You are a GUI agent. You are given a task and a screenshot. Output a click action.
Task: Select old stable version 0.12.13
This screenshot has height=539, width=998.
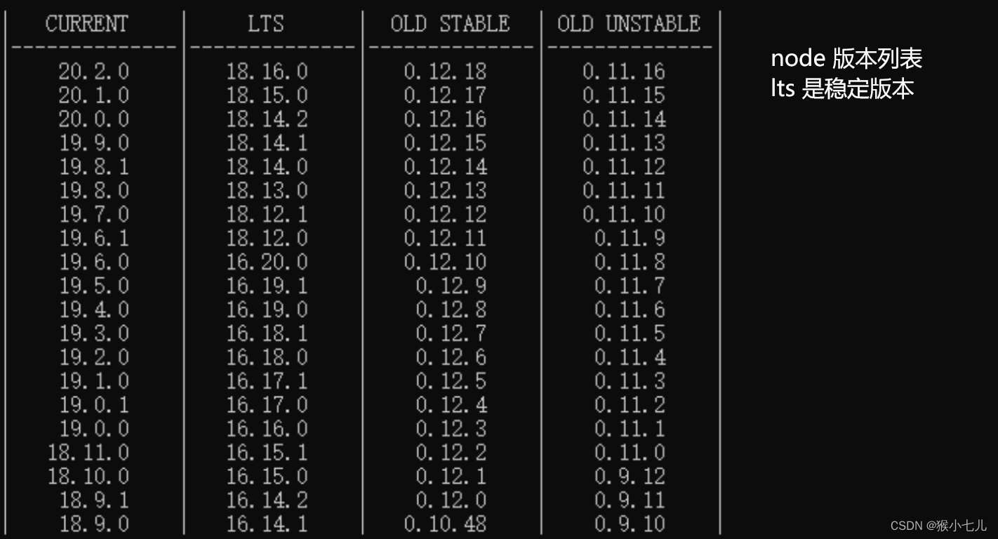point(445,190)
